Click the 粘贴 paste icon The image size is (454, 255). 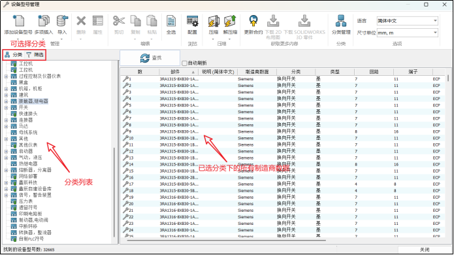coord(152,21)
